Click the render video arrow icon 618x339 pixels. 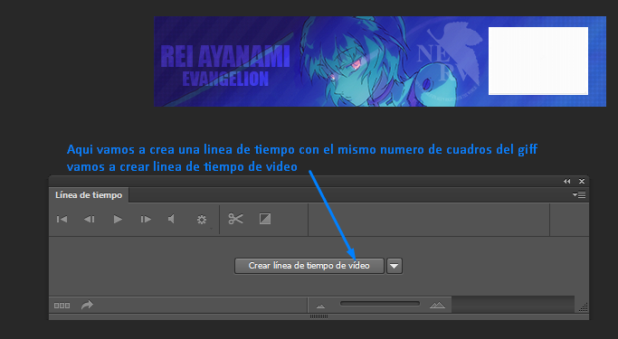(87, 305)
